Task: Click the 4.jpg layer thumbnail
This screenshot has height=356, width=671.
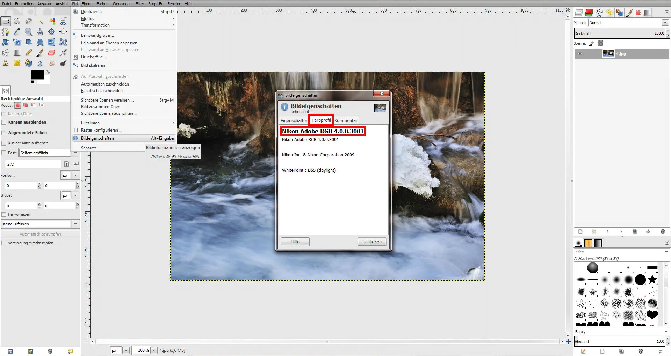Action: [608, 54]
